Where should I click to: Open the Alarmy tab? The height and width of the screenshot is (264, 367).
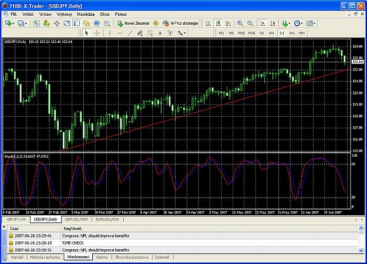[x=102, y=257]
